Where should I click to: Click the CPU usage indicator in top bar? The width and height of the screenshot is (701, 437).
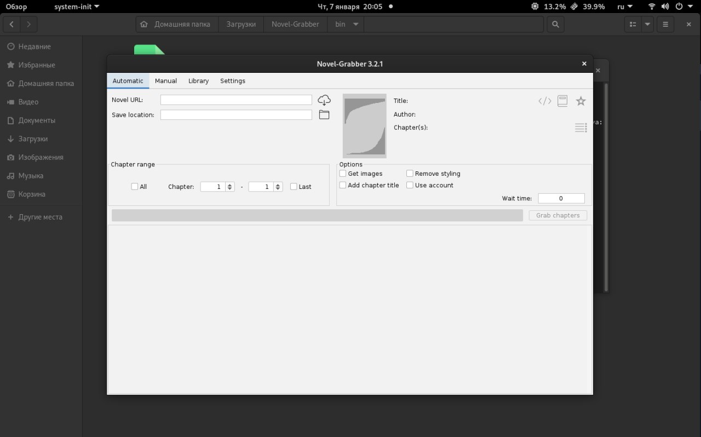548,7
